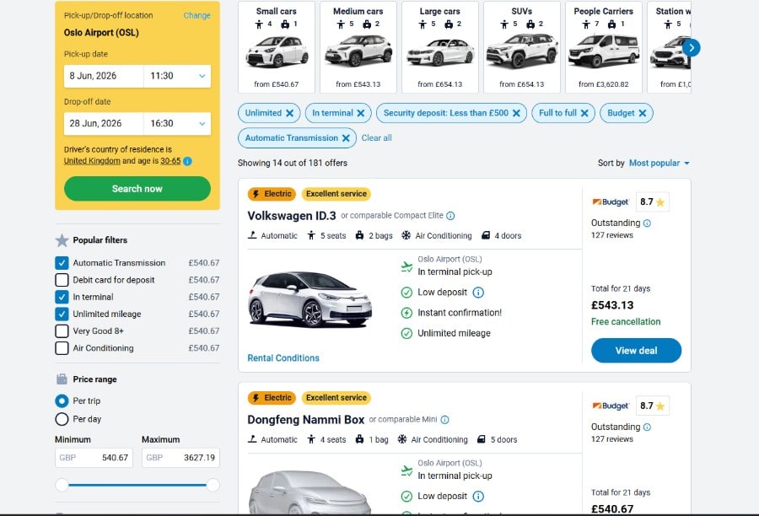Viewport: 759px width, 516px height.
Task: Open Outstanding rating info on Volkswagen card
Action: pyautogui.click(x=647, y=223)
